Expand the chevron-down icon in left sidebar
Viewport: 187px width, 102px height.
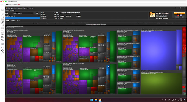click(2, 47)
